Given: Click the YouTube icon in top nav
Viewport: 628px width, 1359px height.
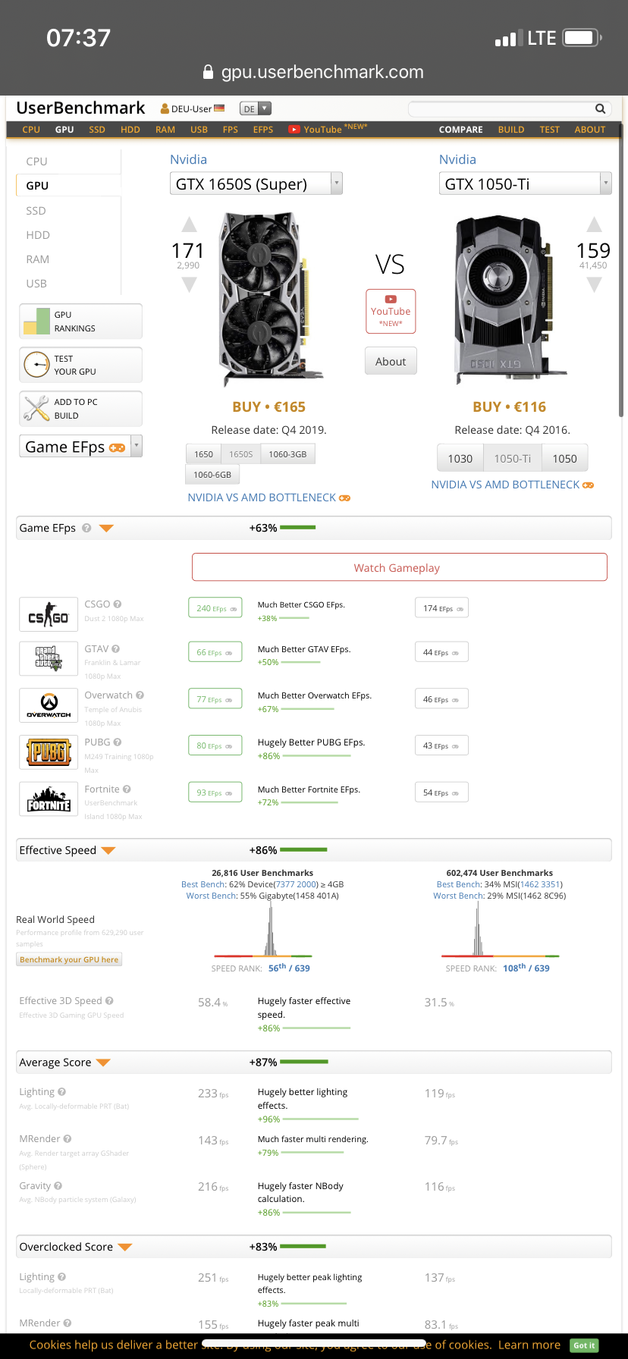Looking at the screenshot, I should click(294, 130).
